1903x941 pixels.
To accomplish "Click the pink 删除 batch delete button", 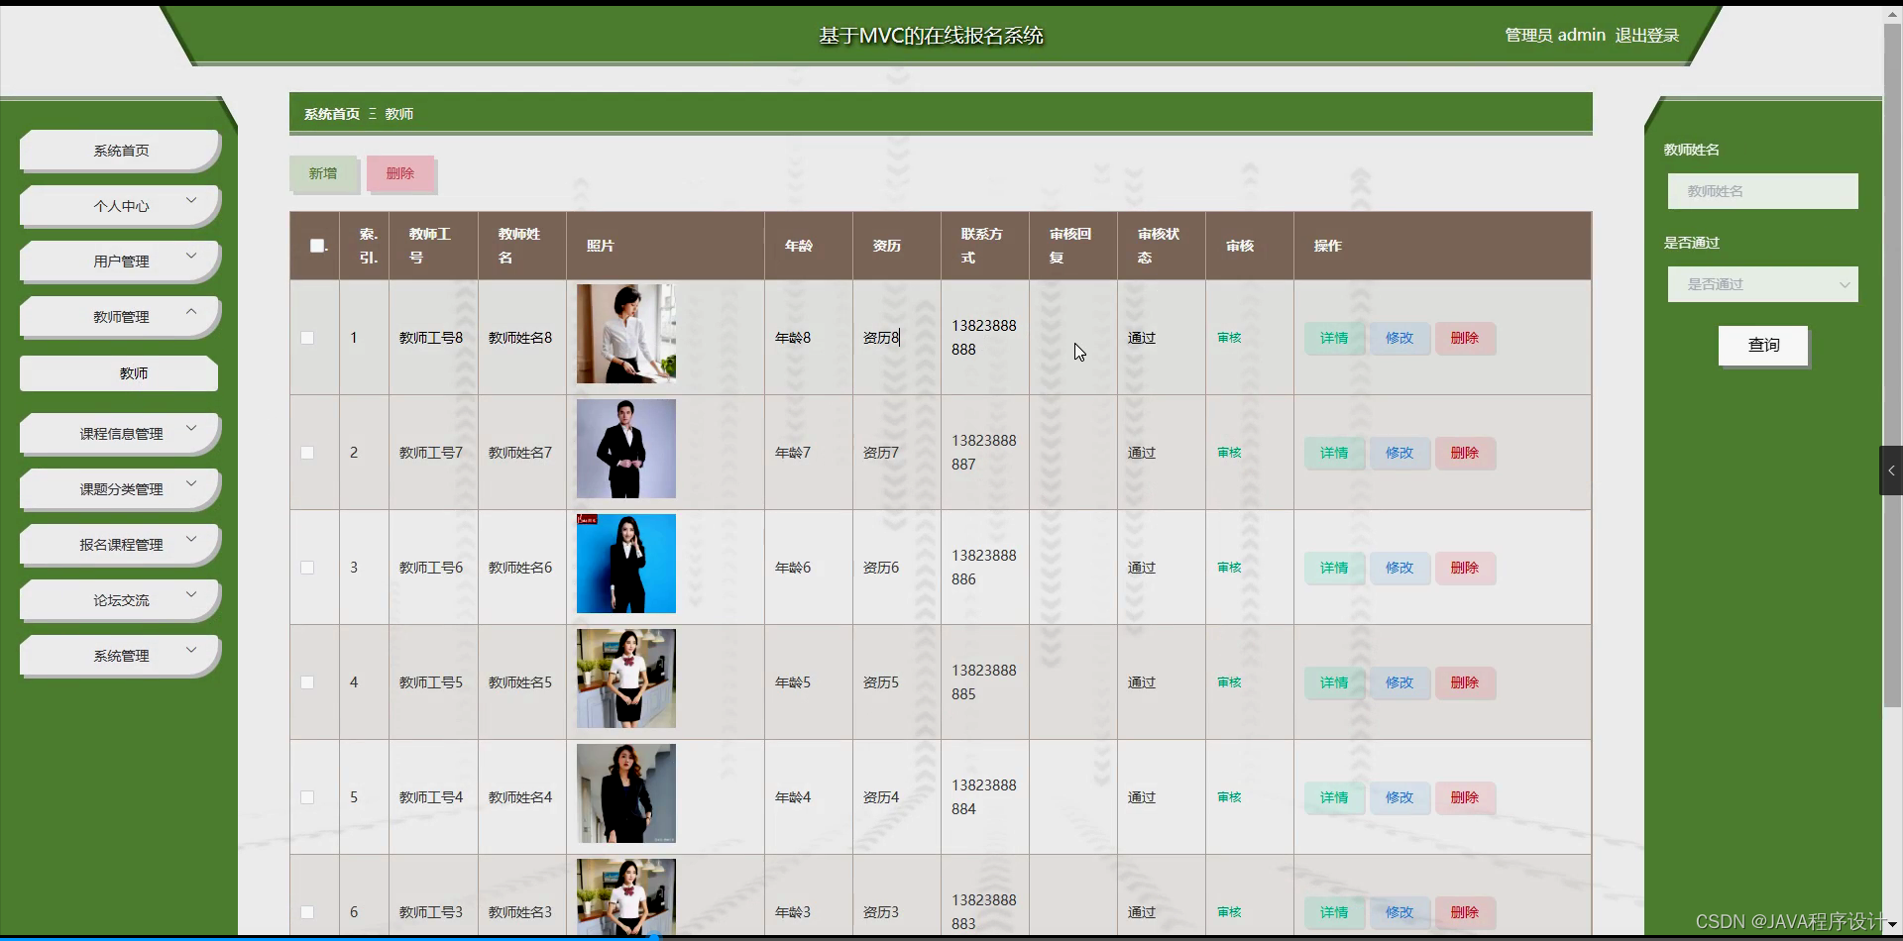I will coord(400,173).
